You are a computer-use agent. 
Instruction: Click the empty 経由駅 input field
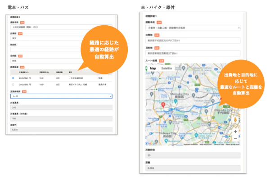pyautogui.click(x=46, y=50)
